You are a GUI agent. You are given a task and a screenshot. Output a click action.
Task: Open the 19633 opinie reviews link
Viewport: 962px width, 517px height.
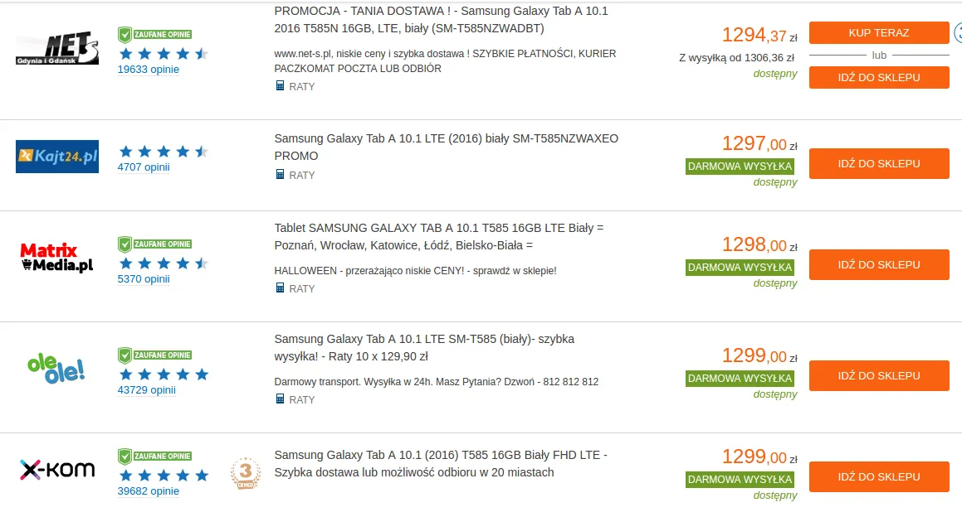pos(149,70)
